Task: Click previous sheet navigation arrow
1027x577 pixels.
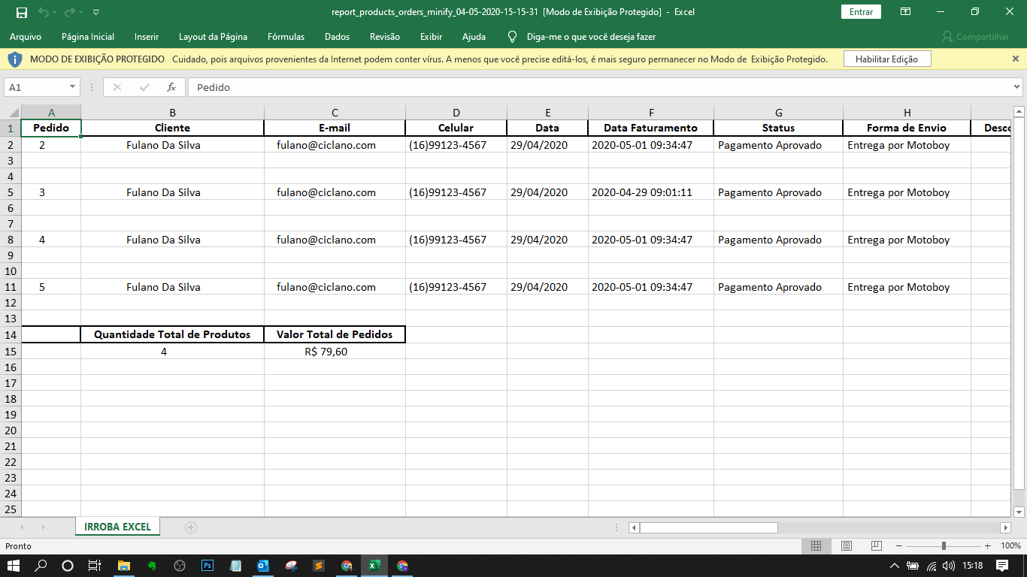Action: coord(22,527)
